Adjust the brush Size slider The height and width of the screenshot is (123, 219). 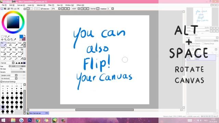[18, 66]
